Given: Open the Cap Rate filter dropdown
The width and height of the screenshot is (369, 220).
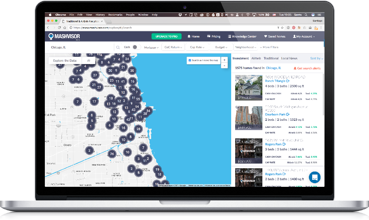Looking at the screenshot, I should click(x=197, y=47).
